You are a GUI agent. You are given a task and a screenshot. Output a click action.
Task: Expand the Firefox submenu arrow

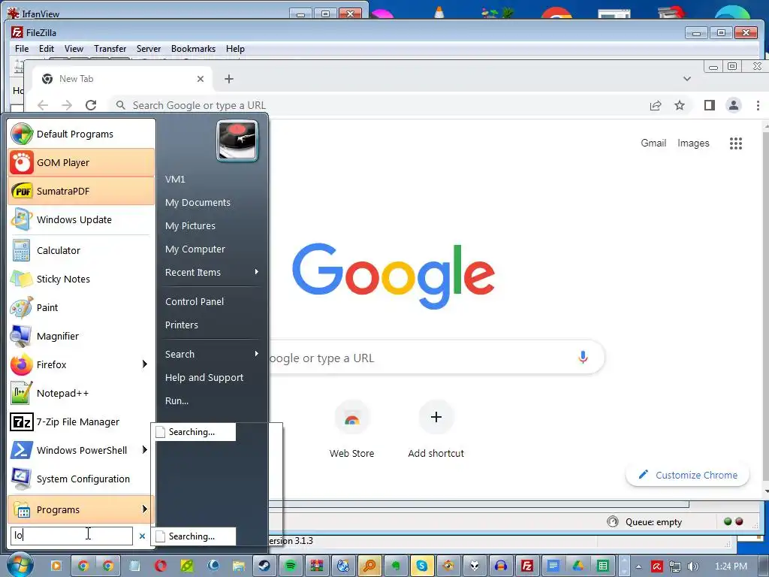(x=145, y=364)
